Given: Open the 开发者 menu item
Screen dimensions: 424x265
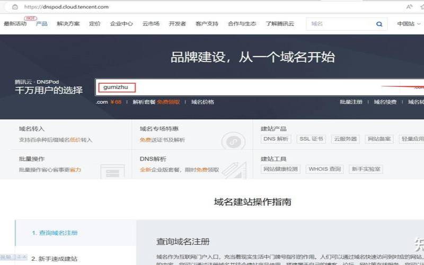Looking at the screenshot, I should [178, 24].
